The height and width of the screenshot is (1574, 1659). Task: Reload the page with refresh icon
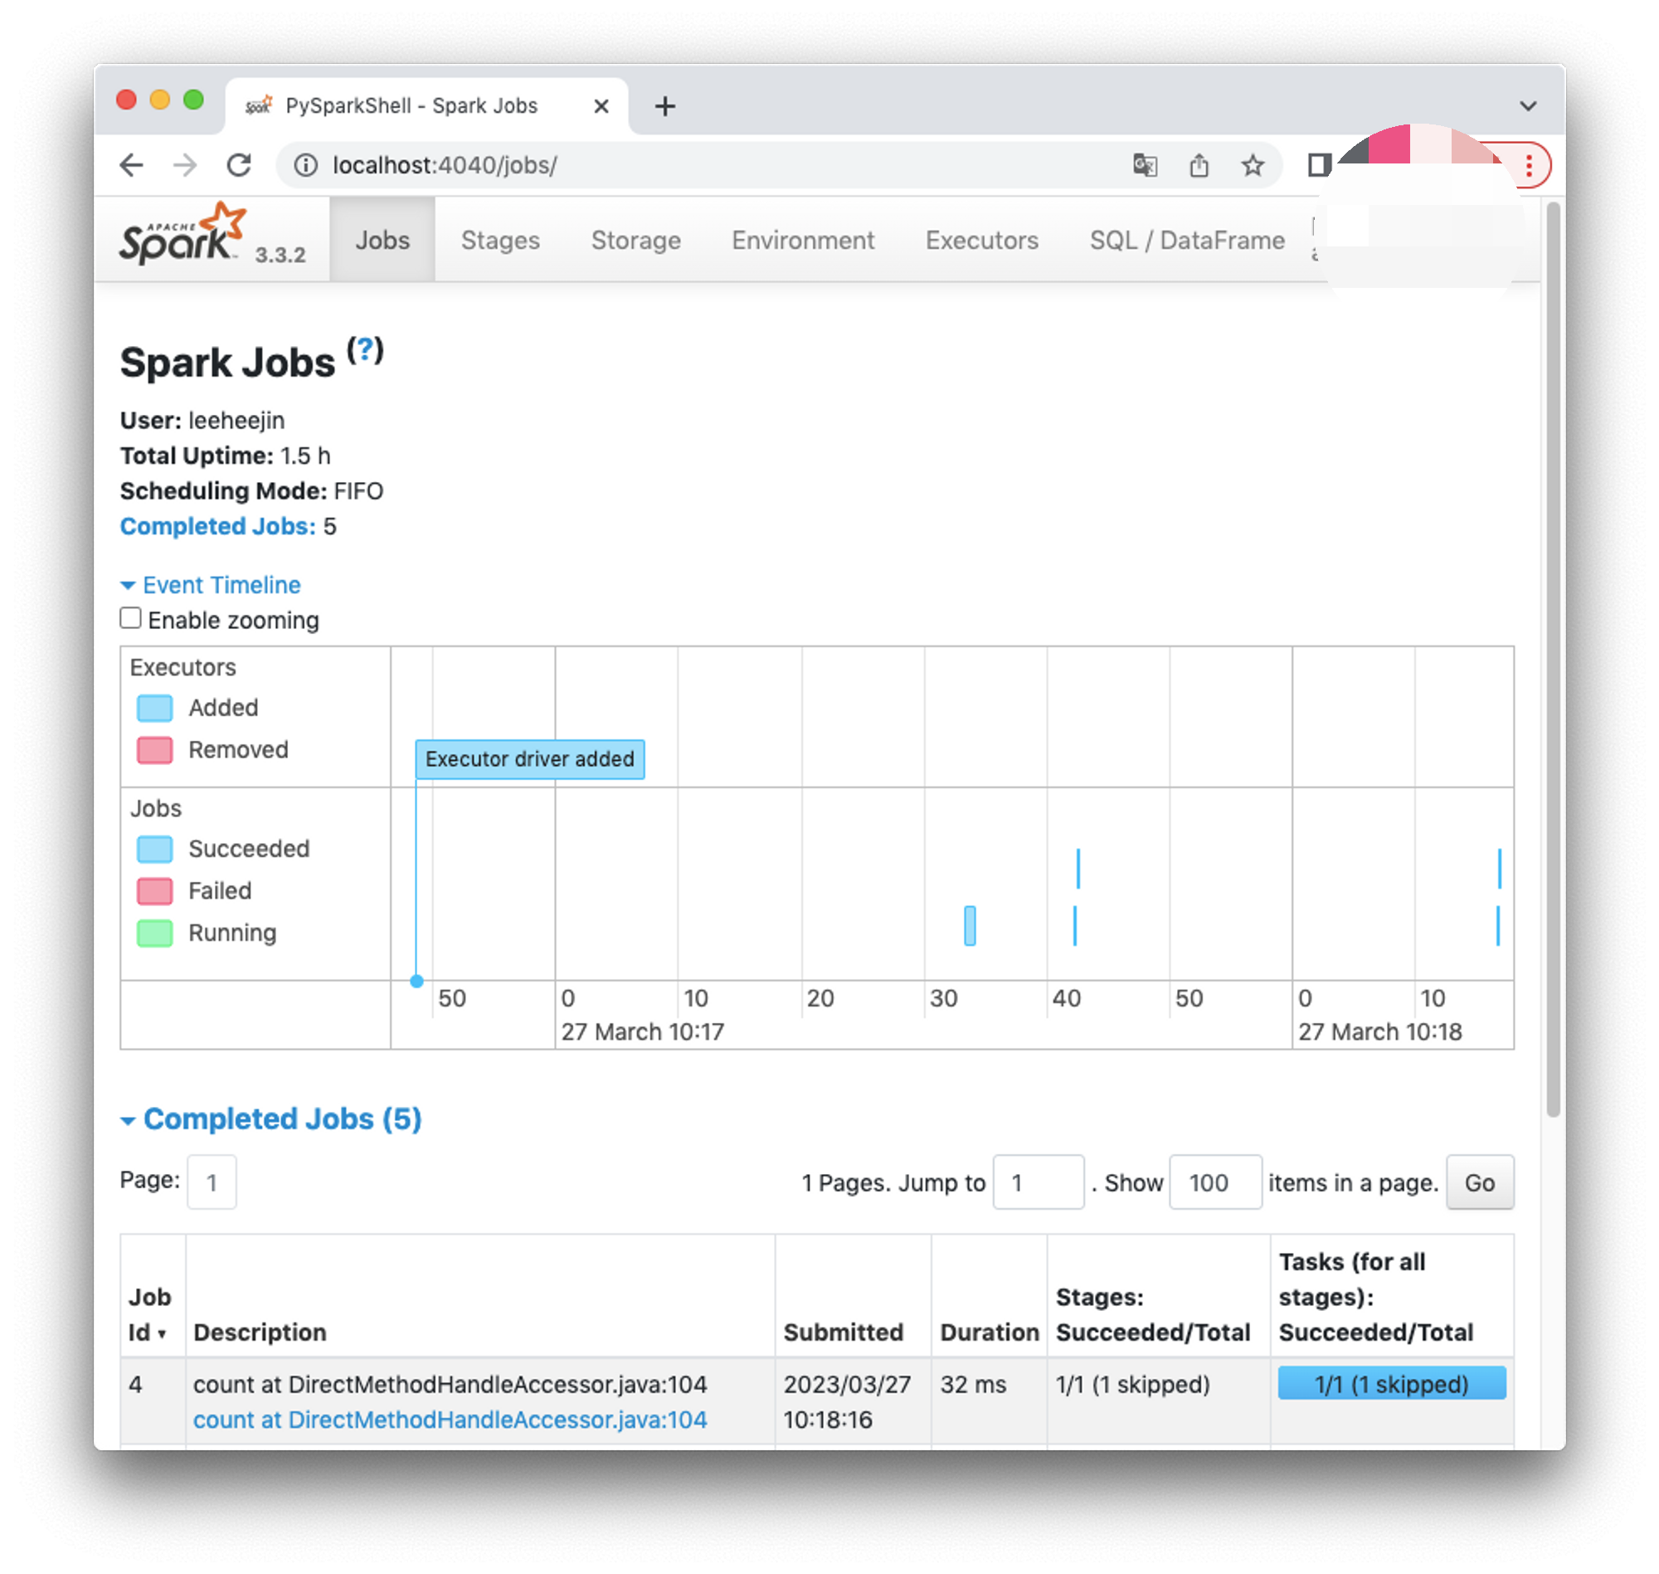point(240,165)
